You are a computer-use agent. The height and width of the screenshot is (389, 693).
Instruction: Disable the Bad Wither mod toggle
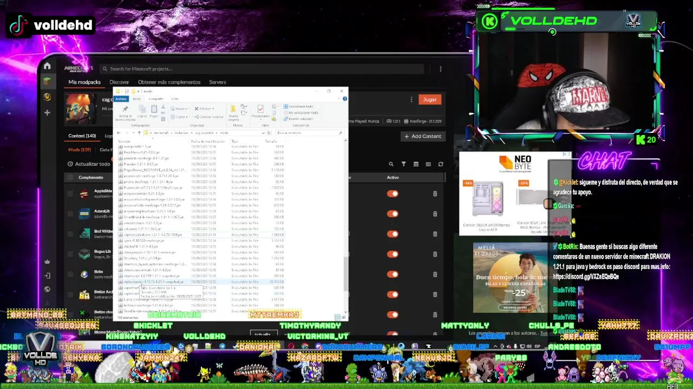point(393,234)
